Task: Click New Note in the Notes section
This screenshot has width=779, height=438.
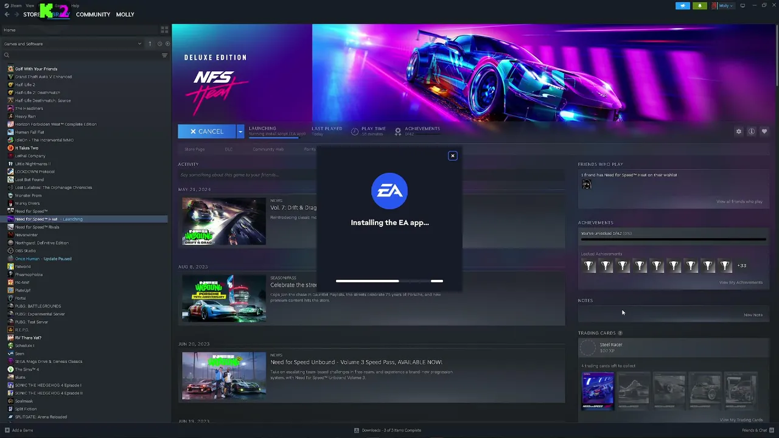Action: pyautogui.click(x=753, y=315)
